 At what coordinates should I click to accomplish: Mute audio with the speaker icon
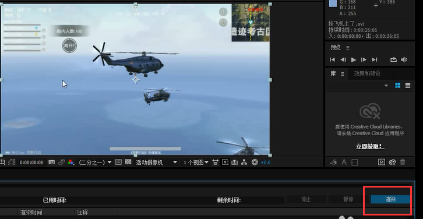point(404,59)
